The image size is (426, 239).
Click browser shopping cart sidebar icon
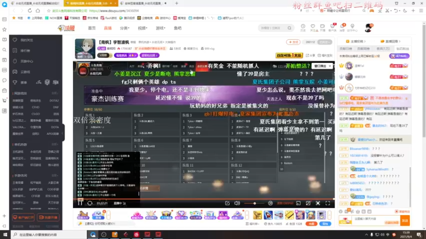coord(4,100)
